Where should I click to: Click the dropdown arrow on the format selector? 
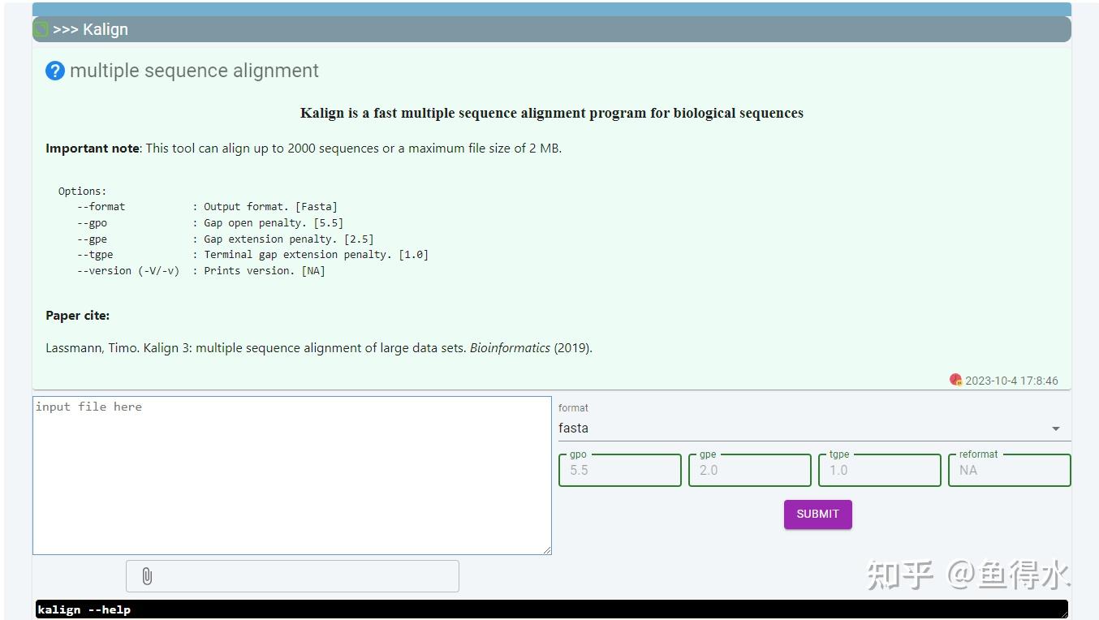[1056, 428]
